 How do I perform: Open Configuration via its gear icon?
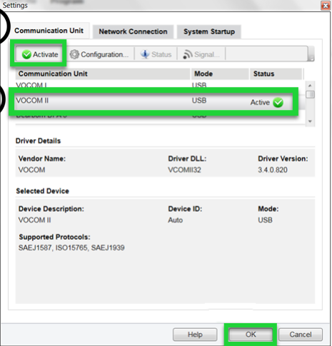pos(74,54)
